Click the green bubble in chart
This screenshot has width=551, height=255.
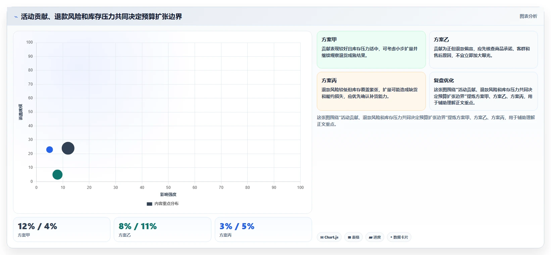pyautogui.click(x=57, y=174)
